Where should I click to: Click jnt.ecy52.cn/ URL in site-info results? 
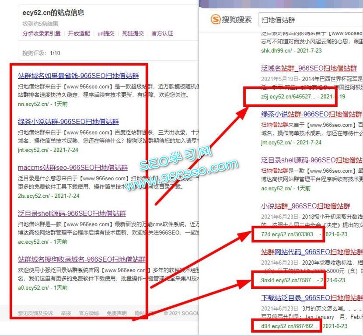(x=33, y=150)
